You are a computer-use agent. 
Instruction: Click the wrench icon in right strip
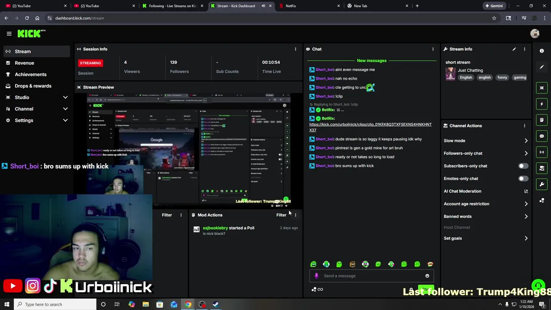(542, 184)
